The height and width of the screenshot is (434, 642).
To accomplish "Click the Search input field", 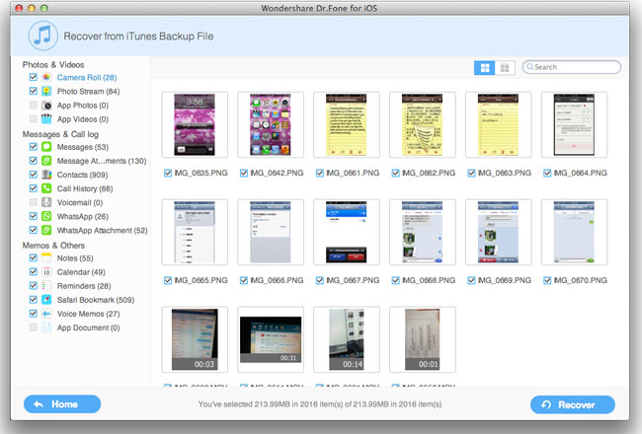I will [x=575, y=67].
